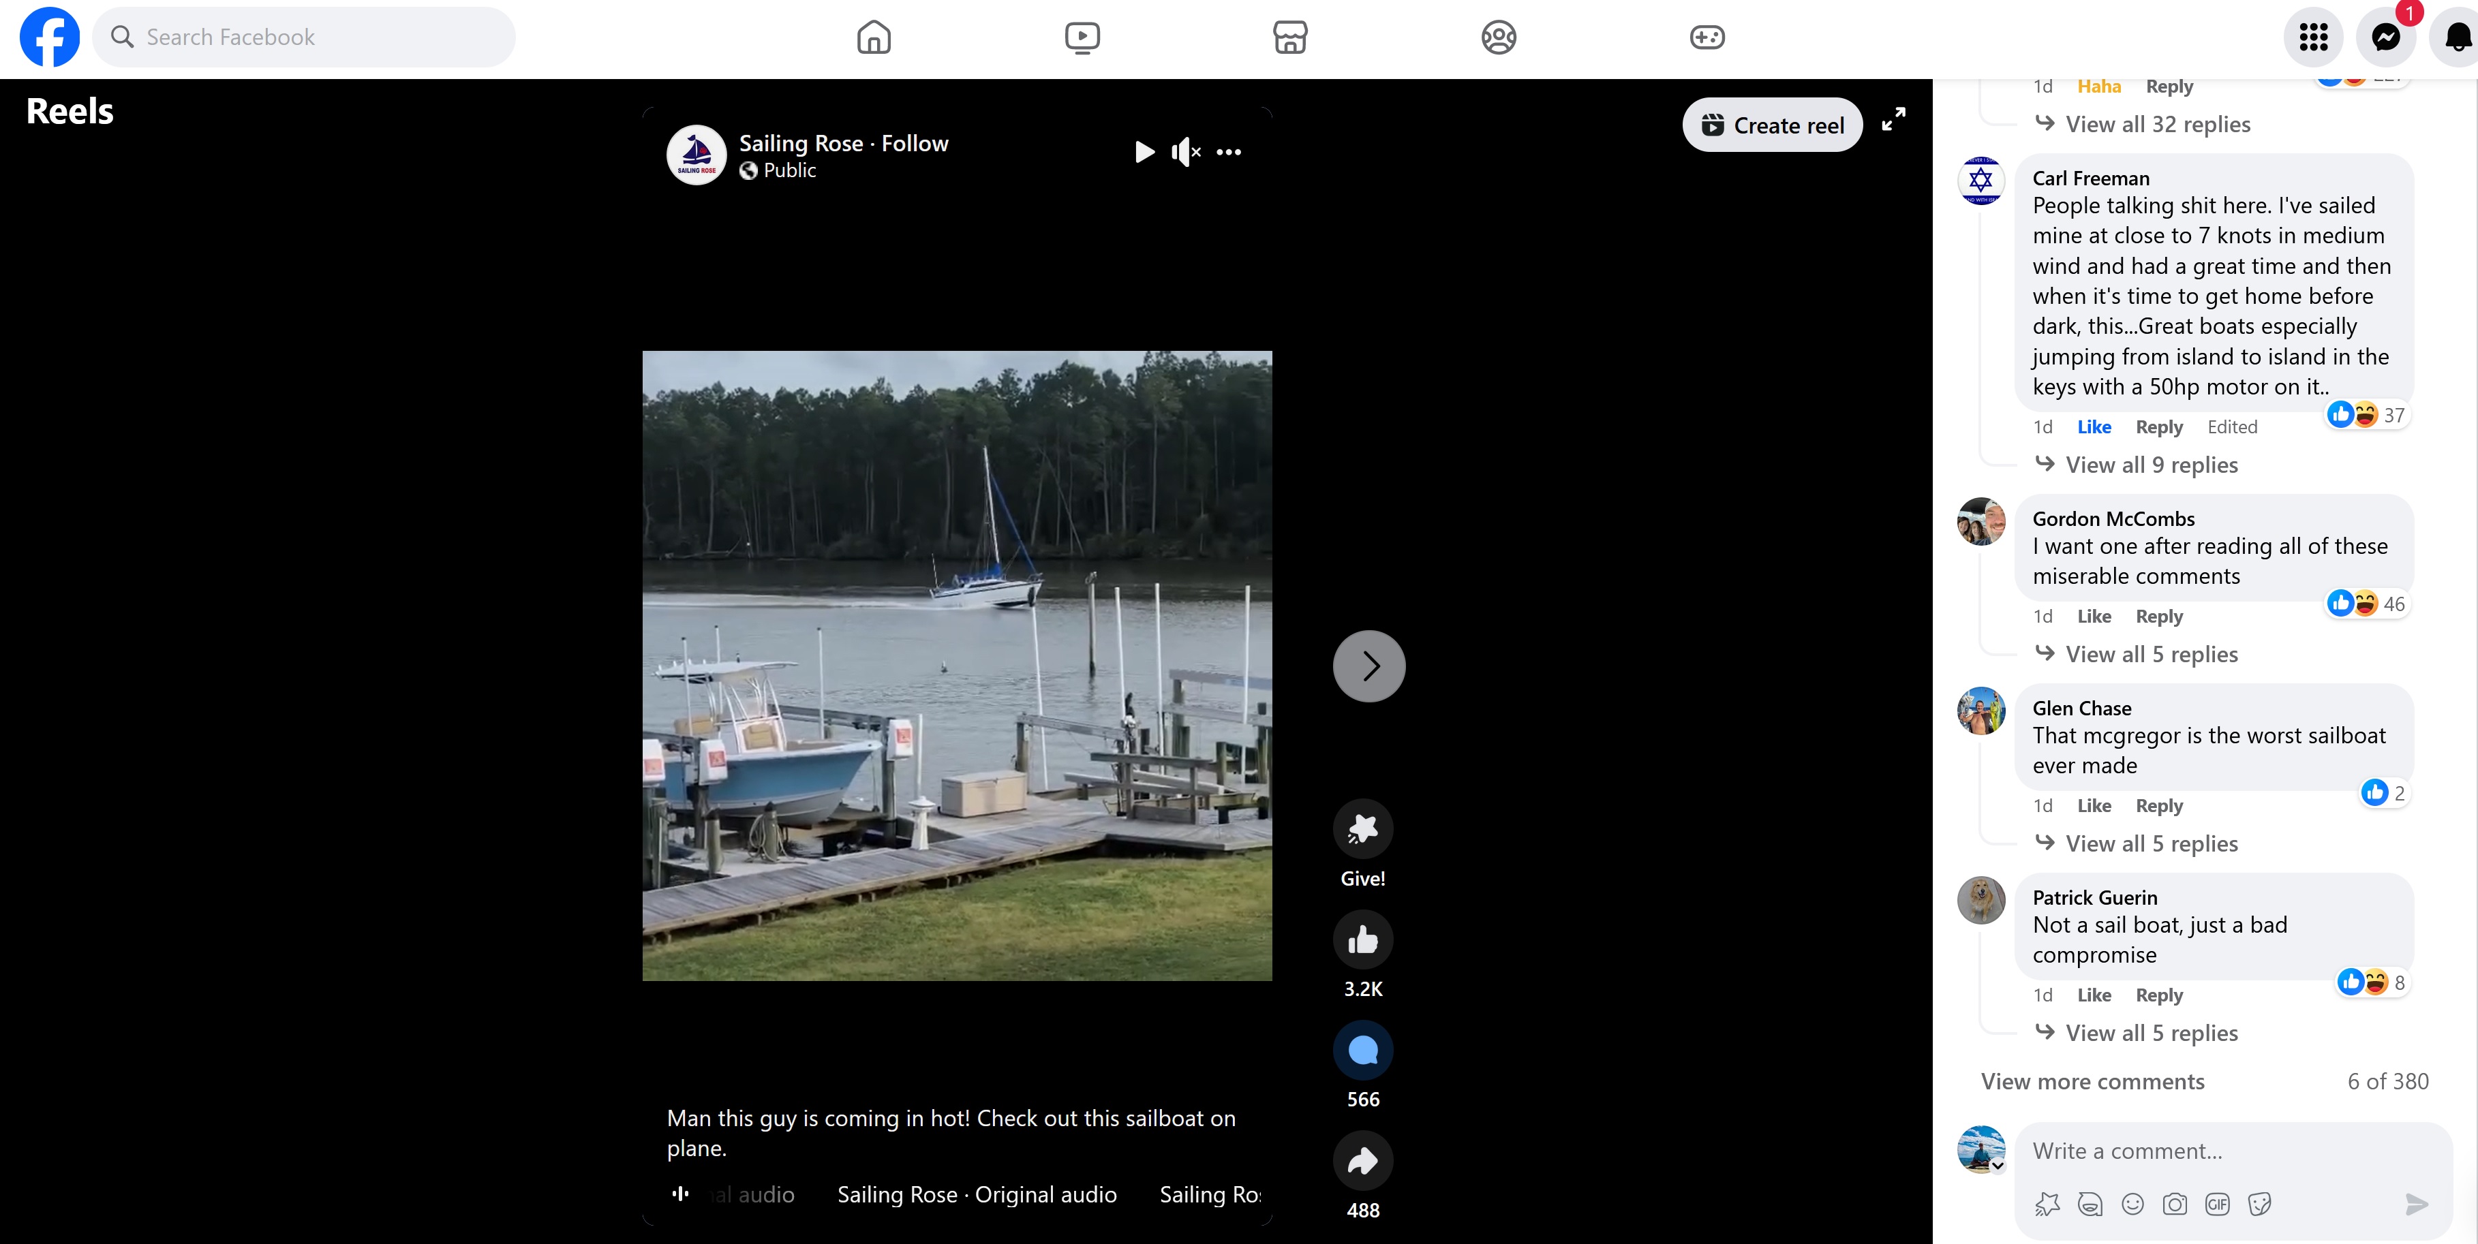The height and width of the screenshot is (1244, 2478).
Task: Open the reel's three-dot options menu
Action: click(1228, 152)
